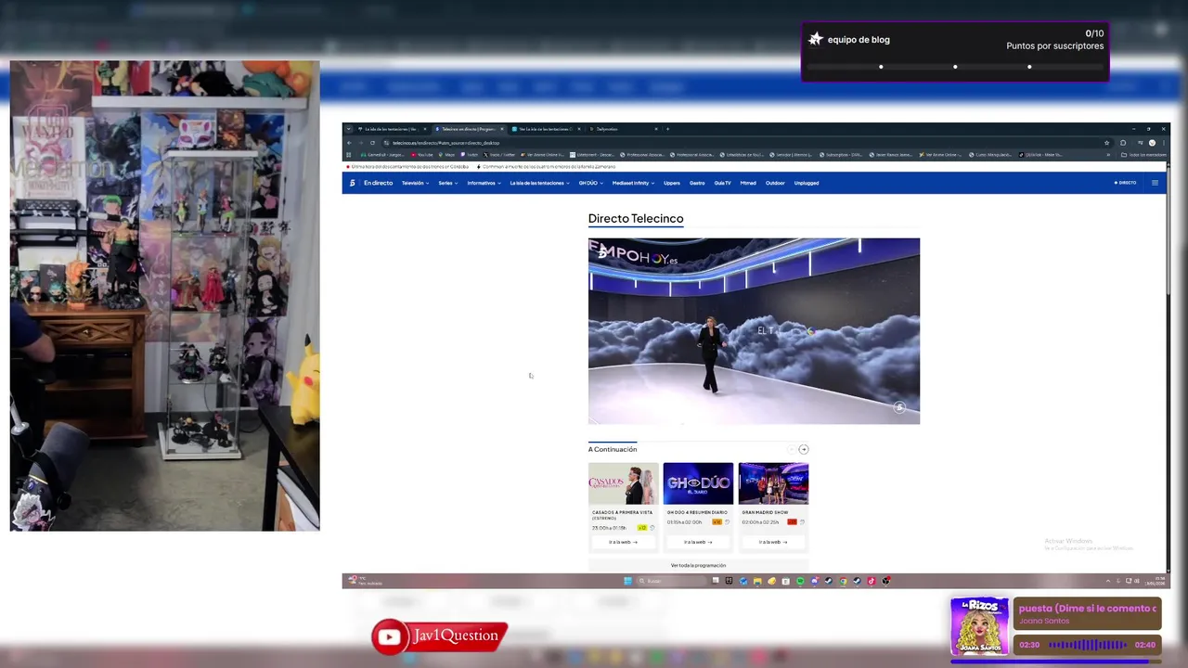Viewport: 1188px width, 668px height.
Task: Open the Guía TV menu item
Action: (x=722, y=183)
